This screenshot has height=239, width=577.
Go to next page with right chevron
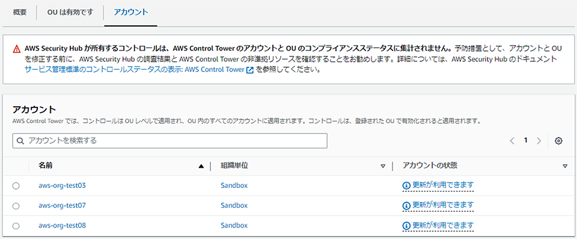pyautogui.click(x=539, y=141)
